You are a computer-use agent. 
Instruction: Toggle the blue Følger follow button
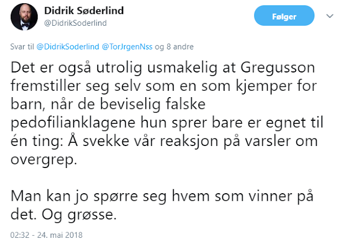click(284, 16)
